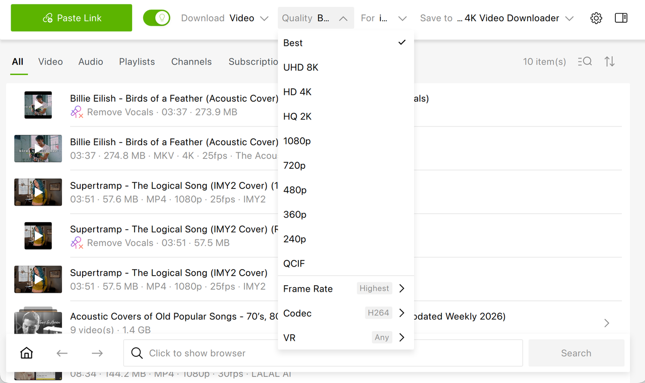Click the magnifier icon in browser bar

tap(137, 353)
